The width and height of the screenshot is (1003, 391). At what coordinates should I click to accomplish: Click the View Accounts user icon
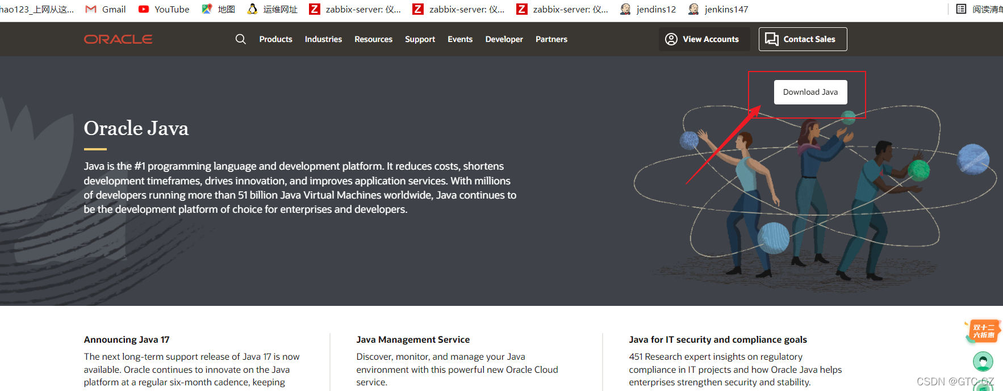tap(671, 39)
